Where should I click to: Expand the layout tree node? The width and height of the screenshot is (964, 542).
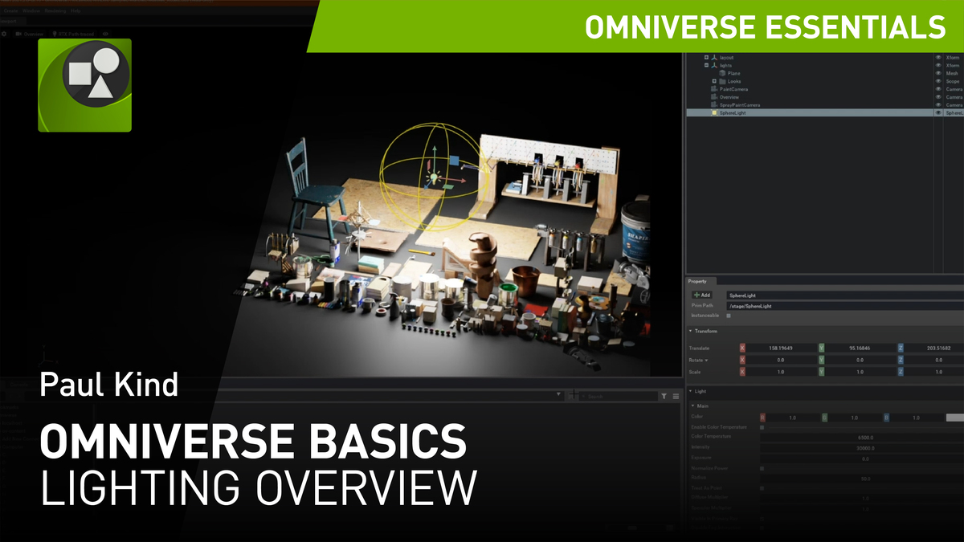[706, 58]
